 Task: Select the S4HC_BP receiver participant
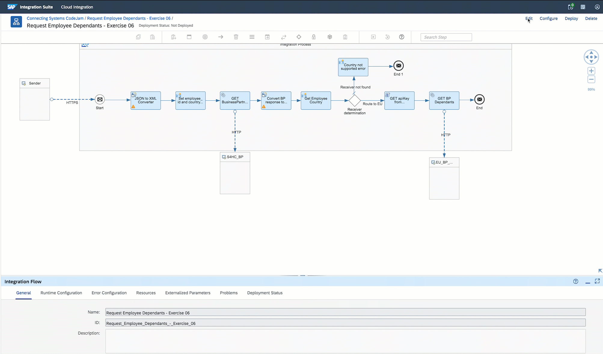[235, 157]
